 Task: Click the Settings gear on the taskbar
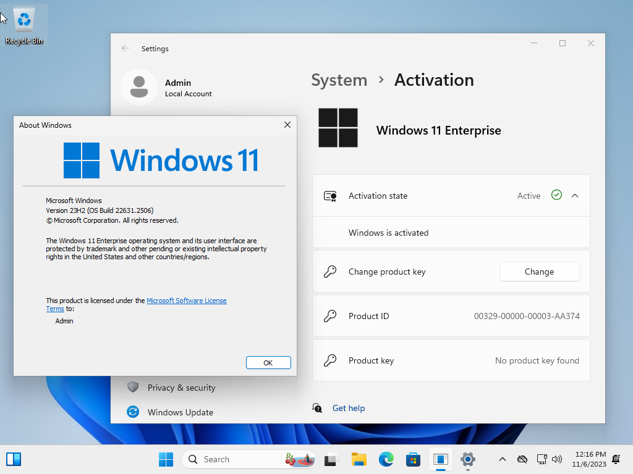[x=467, y=459]
